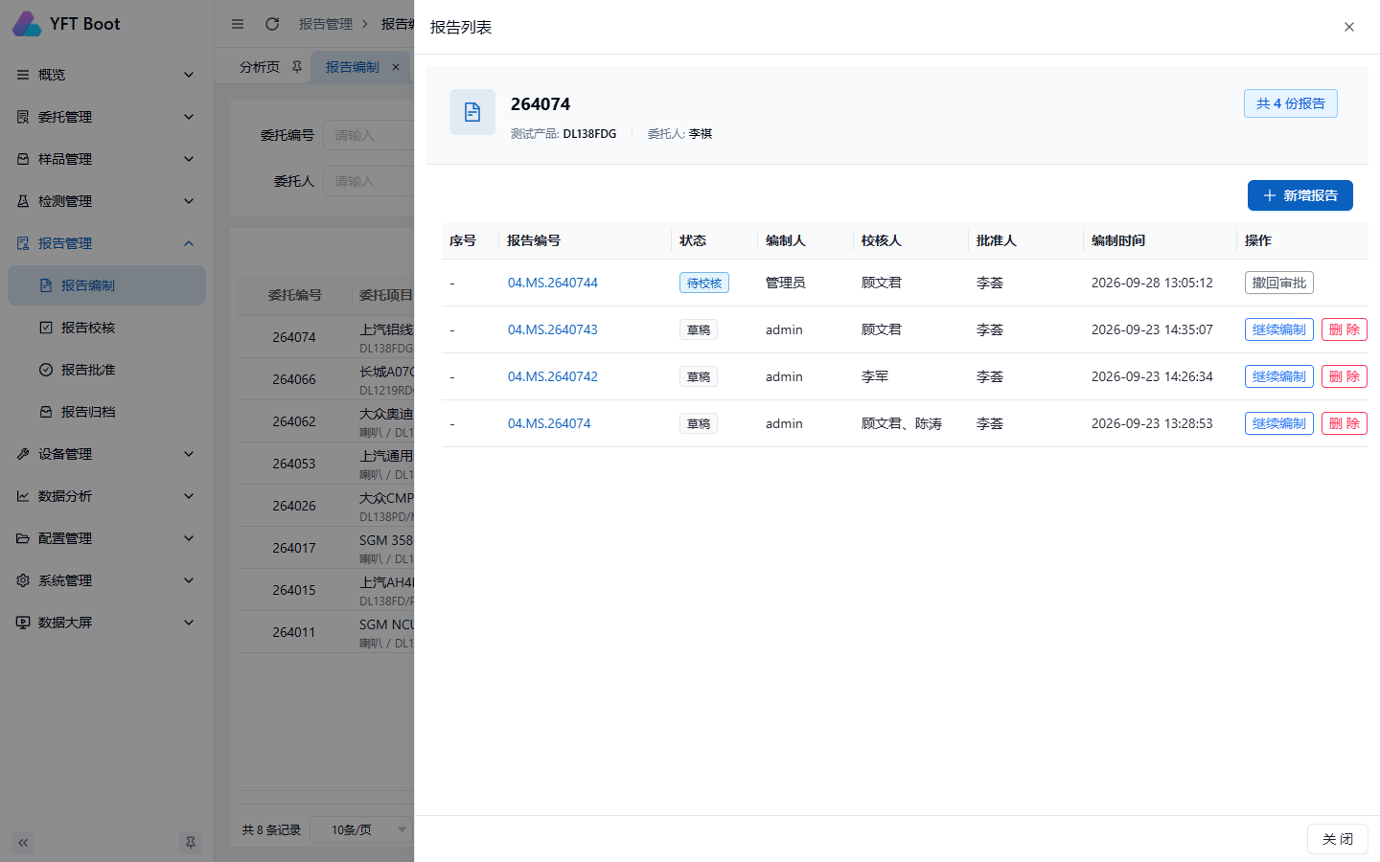This screenshot has height=862, width=1380.
Task: Select 报告编制 sidebar submenu item
Action: tap(107, 285)
